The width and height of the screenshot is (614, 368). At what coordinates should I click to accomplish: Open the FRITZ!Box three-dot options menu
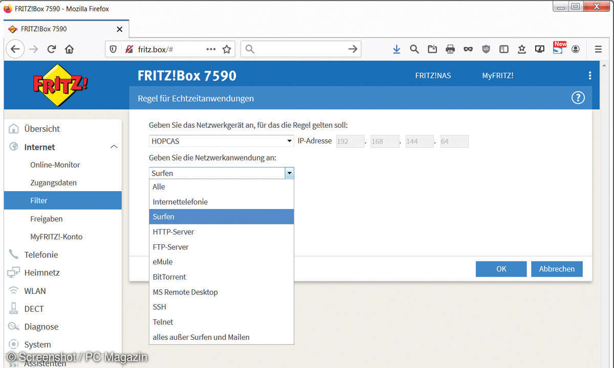pos(590,76)
